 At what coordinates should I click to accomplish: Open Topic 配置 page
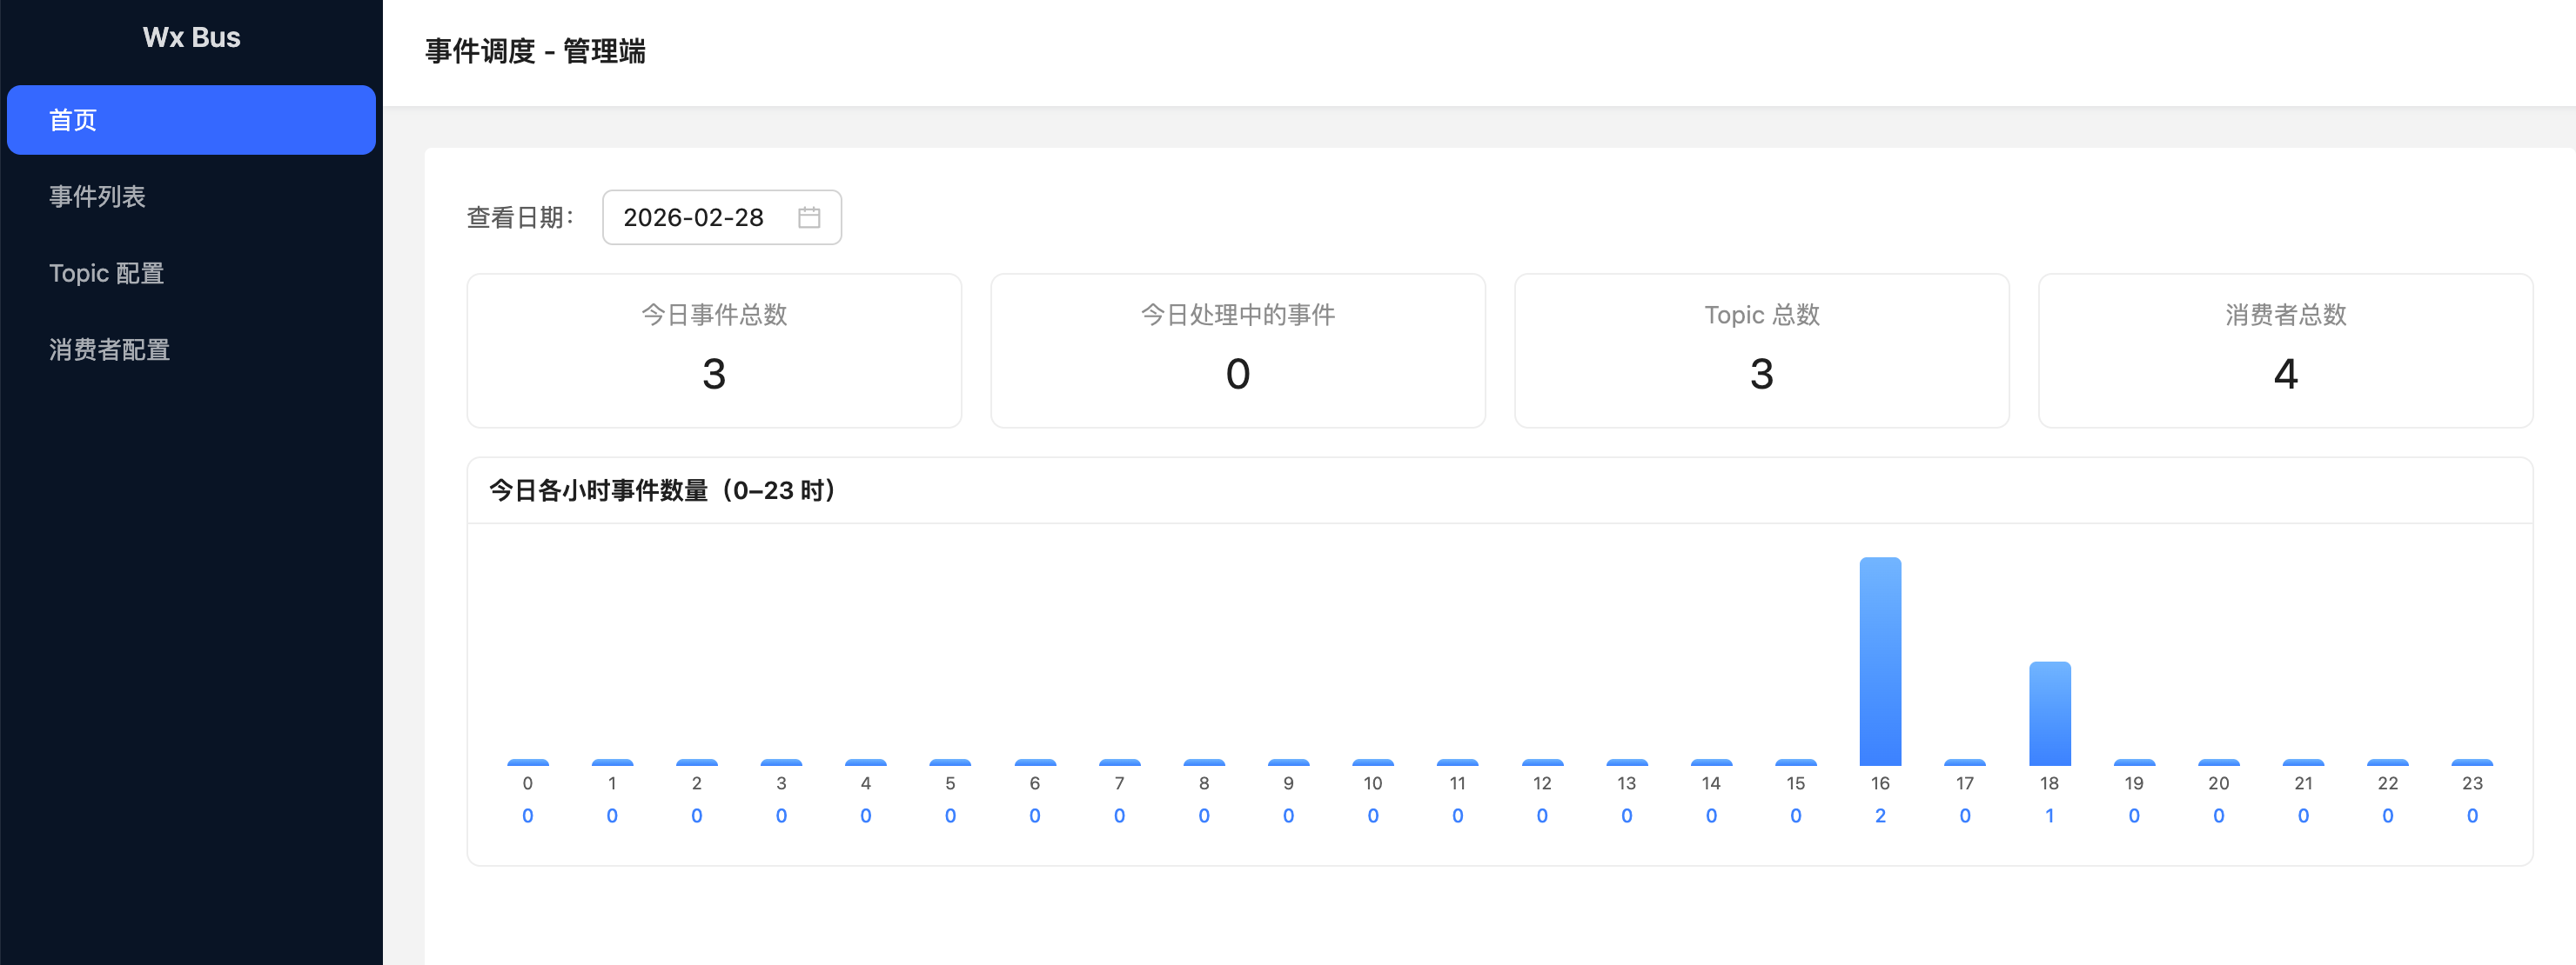pyautogui.click(x=106, y=273)
